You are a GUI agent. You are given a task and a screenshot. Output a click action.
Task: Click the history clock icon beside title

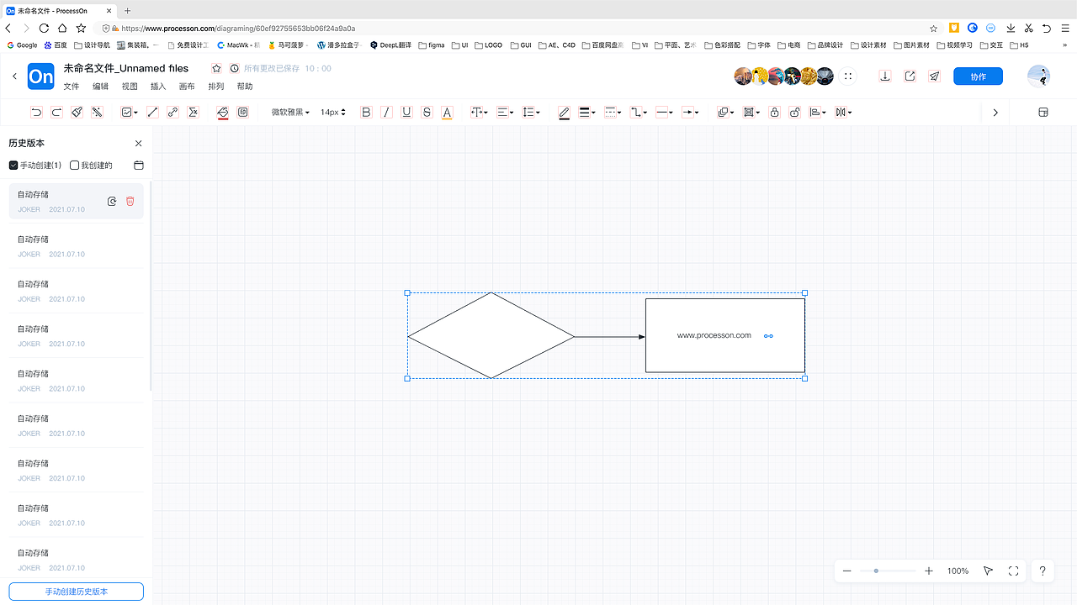pos(234,68)
